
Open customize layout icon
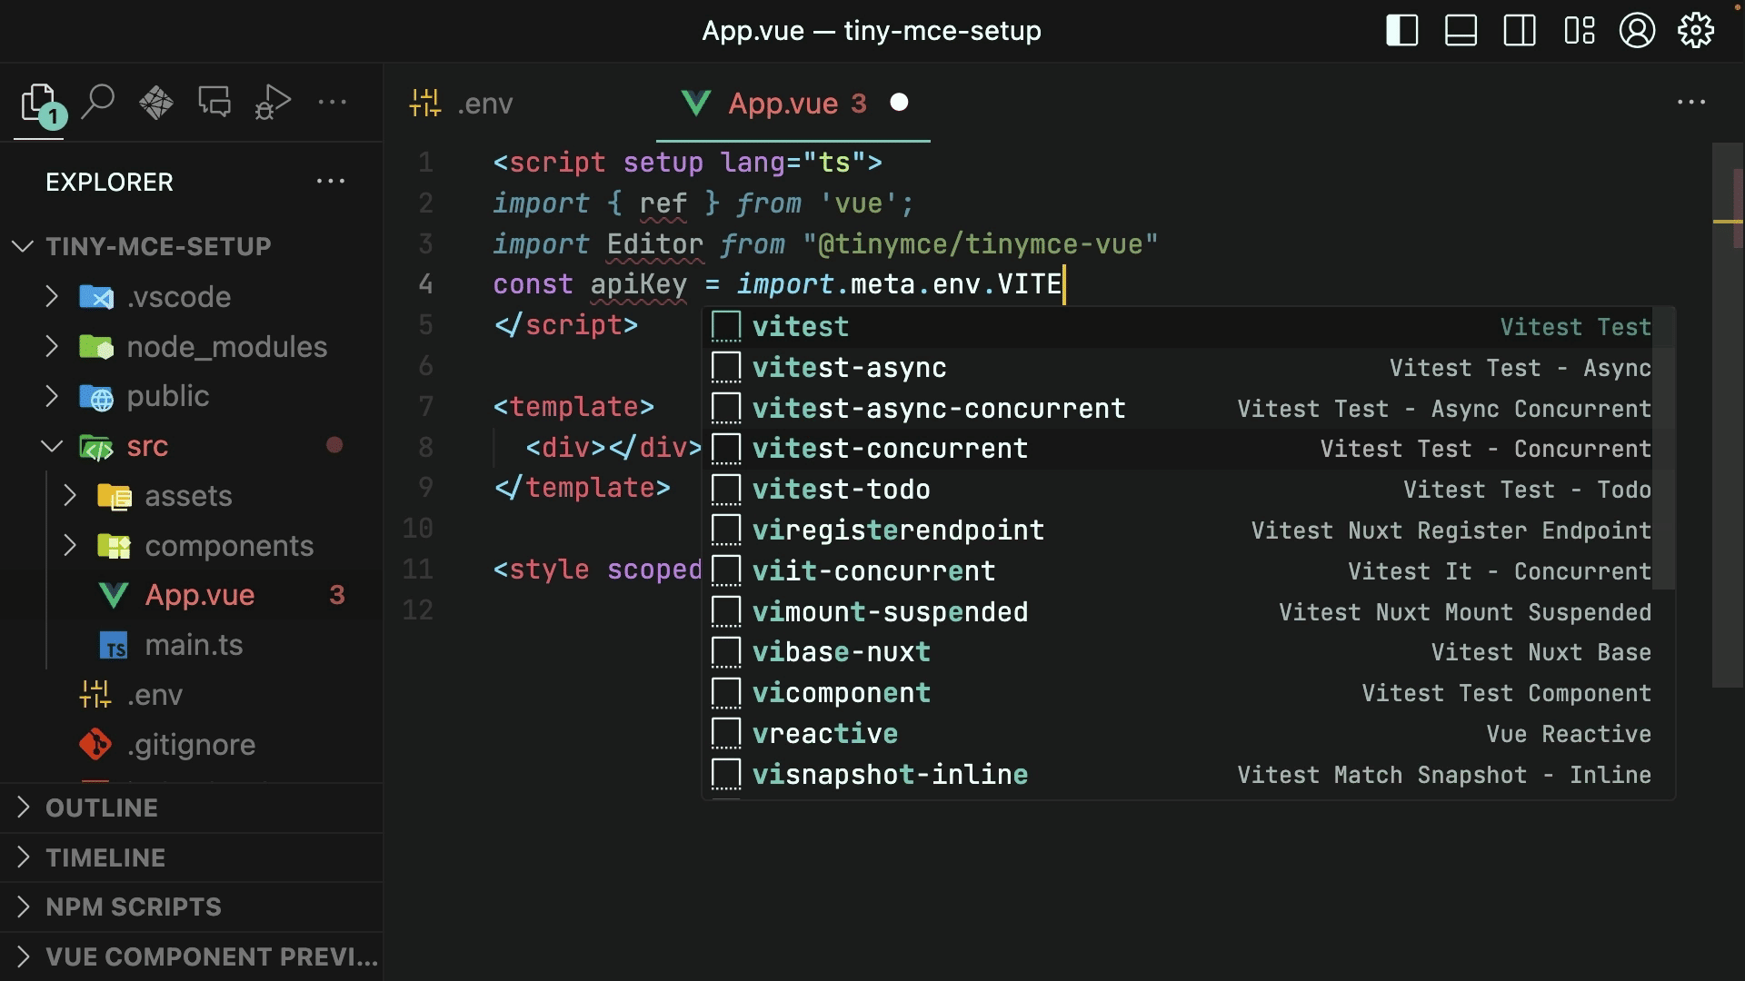click(1579, 31)
